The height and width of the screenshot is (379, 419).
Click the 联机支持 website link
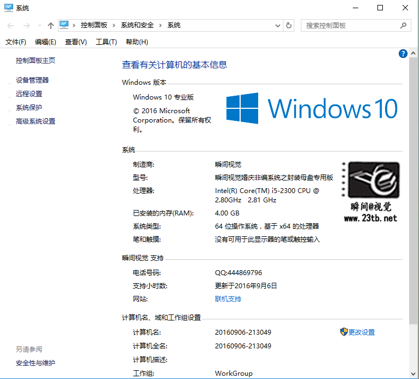pos(228,299)
